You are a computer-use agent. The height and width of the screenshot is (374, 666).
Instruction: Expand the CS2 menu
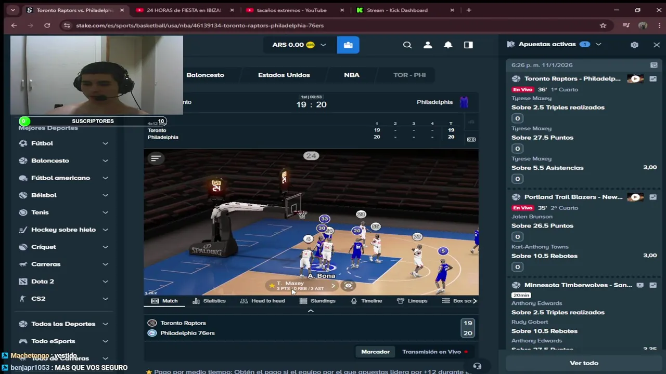[x=105, y=299]
